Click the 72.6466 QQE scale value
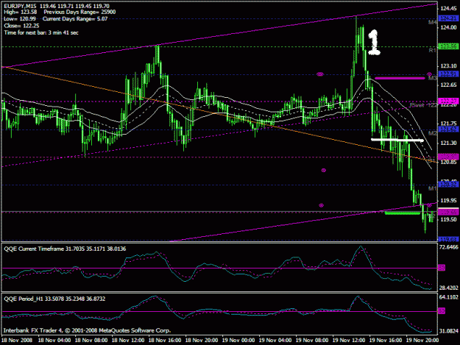 (448, 247)
